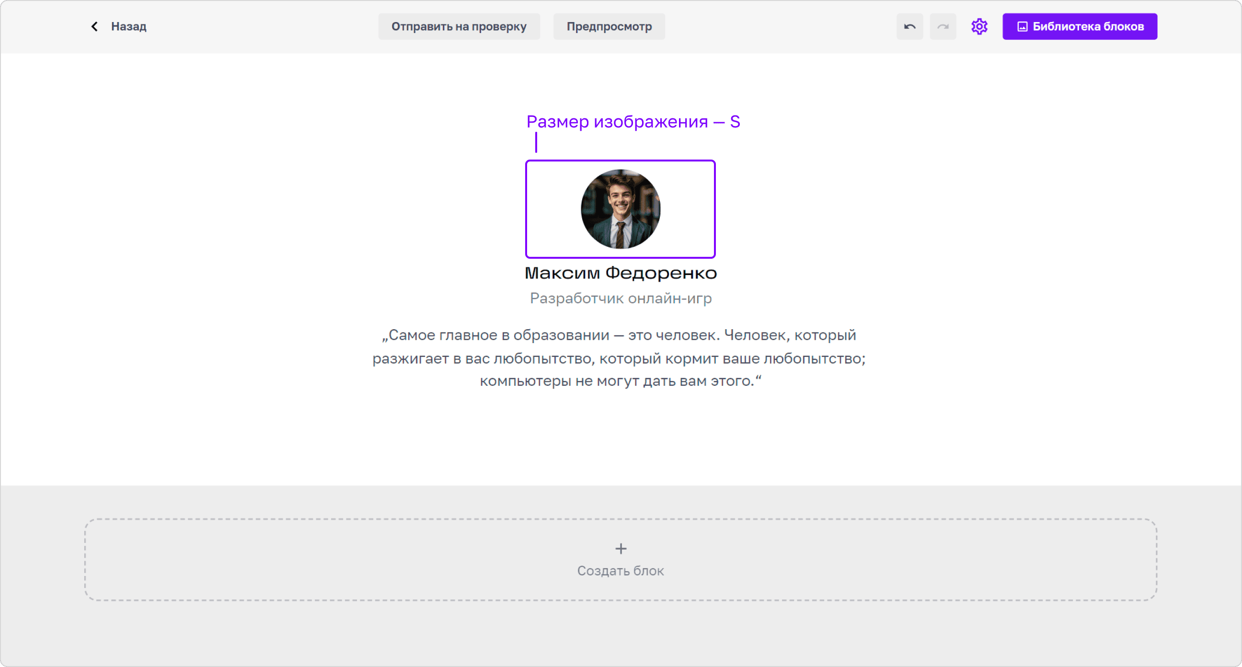Open the Предпросмотр preview
This screenshot has width=1242, height=667.
click(x=609, y=26)
